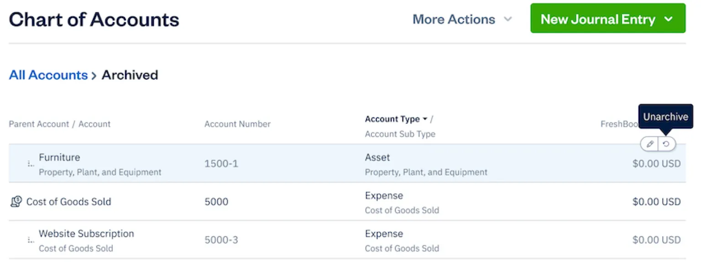Click the sub-account indicator beside Website Subscription
The image size is (701, 269).
[x=30, y=240]
